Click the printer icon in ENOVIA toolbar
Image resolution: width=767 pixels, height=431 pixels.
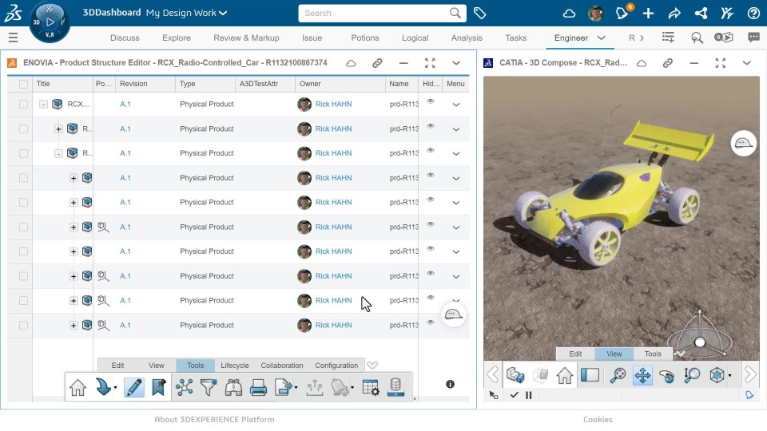(258, 388)
